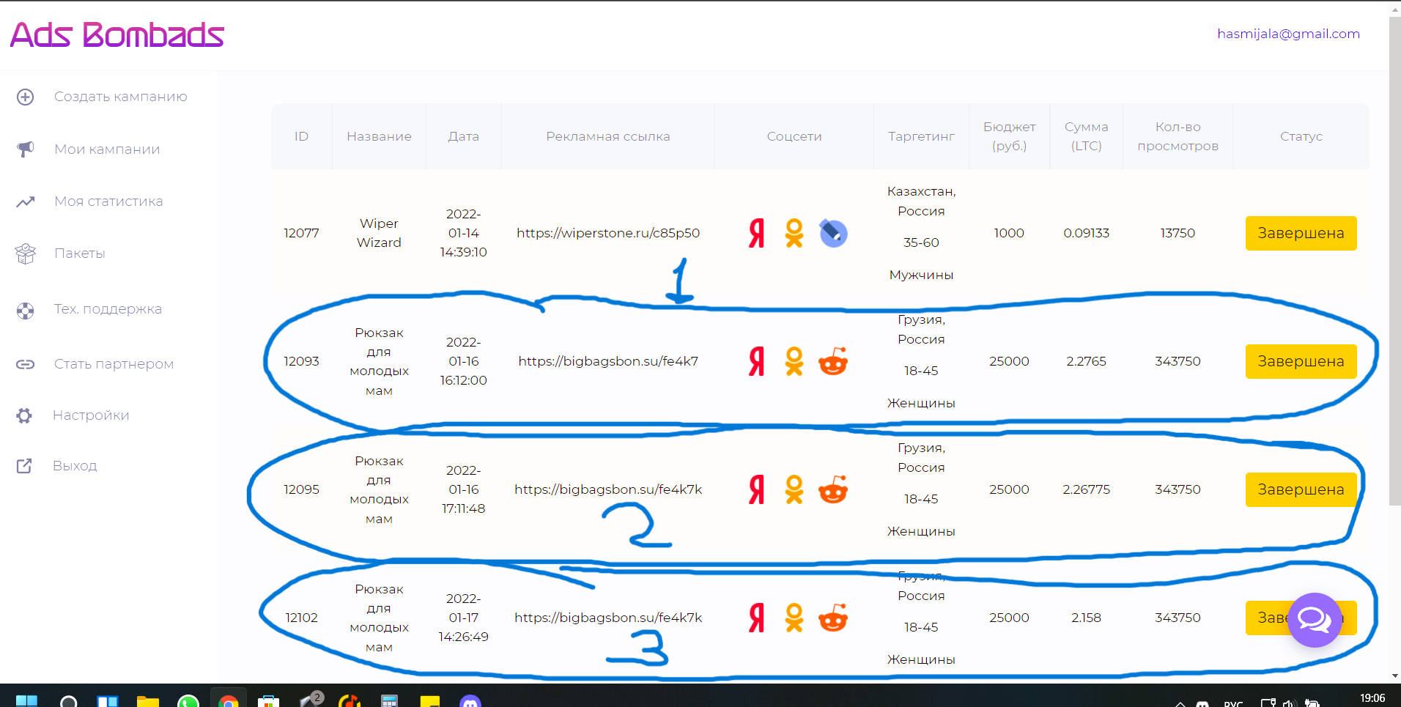Image resolution: width=1401 pixels, height=707 pixels.
Task: Click Yandex icon in campaign 12102 row
Action: click(757, 618)
